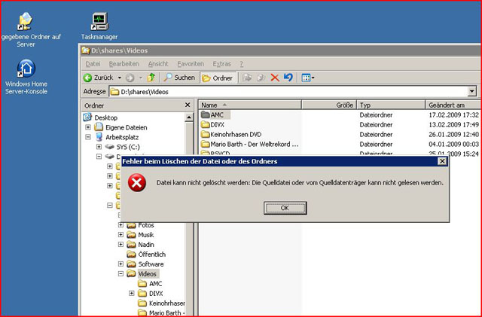Click the Suchen search button
Screen dimensions: 482x317
pos(179,78)
